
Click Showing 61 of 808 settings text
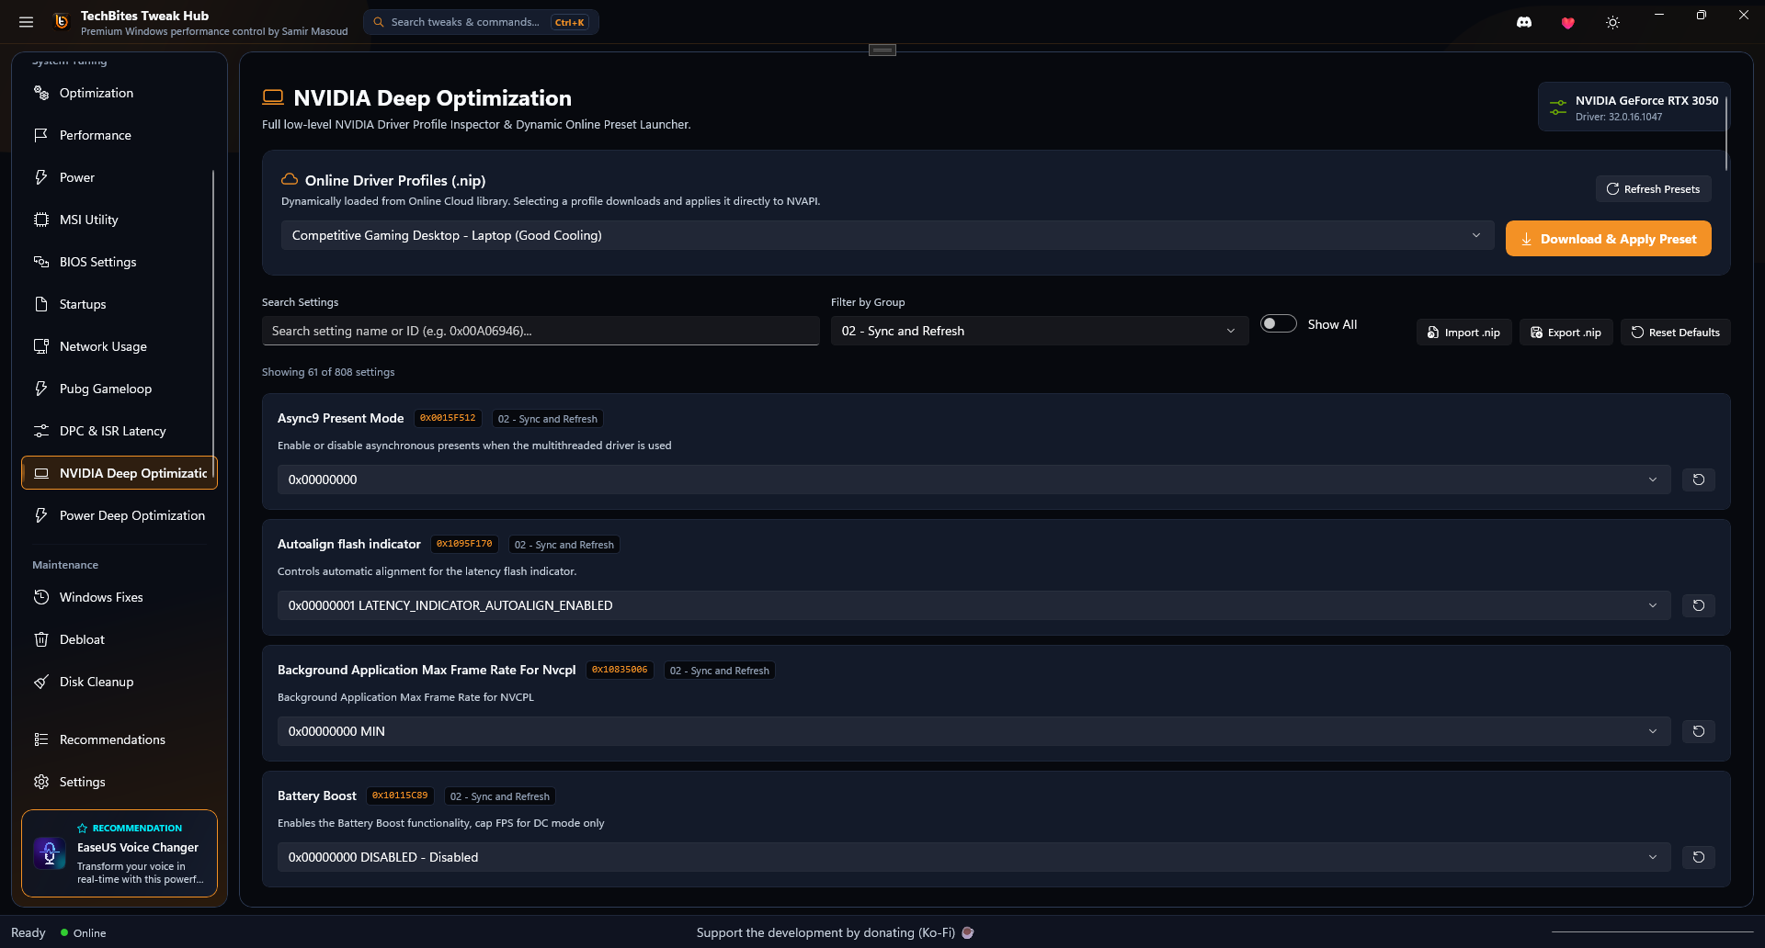click(328, 372)
